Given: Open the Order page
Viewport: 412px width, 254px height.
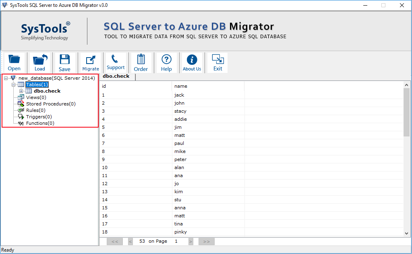Looking at the screenshot, I should coord(141,62).
